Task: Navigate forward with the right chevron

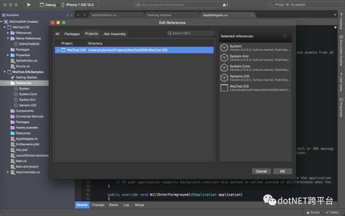Action: click(84, 15)
